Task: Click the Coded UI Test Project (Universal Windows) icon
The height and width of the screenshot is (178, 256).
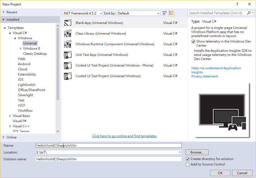Action: pos(68,76)
